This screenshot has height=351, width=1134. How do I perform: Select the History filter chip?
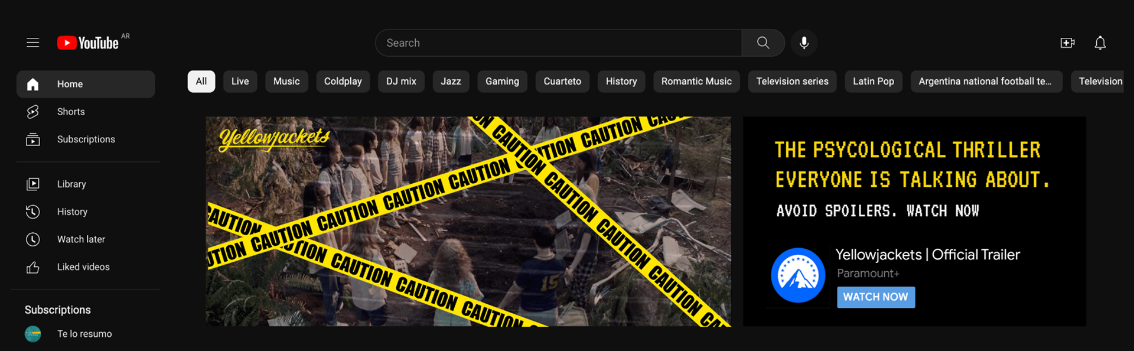[x=621, y=82]
